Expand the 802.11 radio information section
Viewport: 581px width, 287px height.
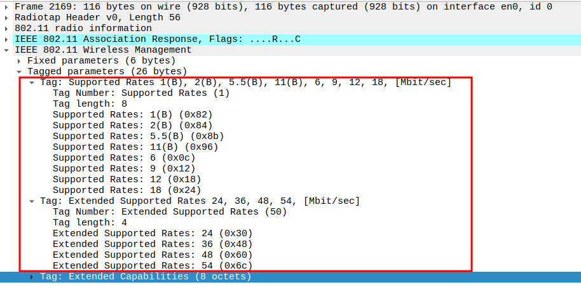(x=6, y=29)
